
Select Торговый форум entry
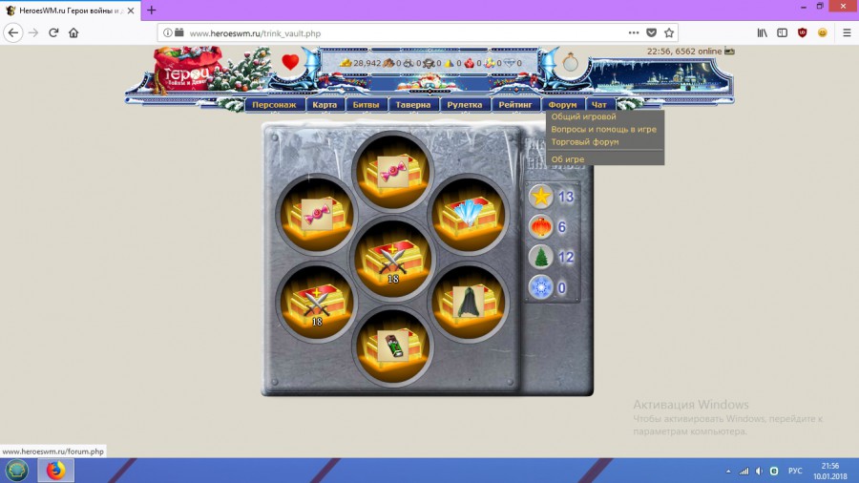click(585, 142)
